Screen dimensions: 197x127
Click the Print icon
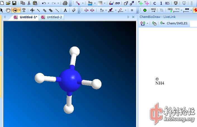point(65,3)
